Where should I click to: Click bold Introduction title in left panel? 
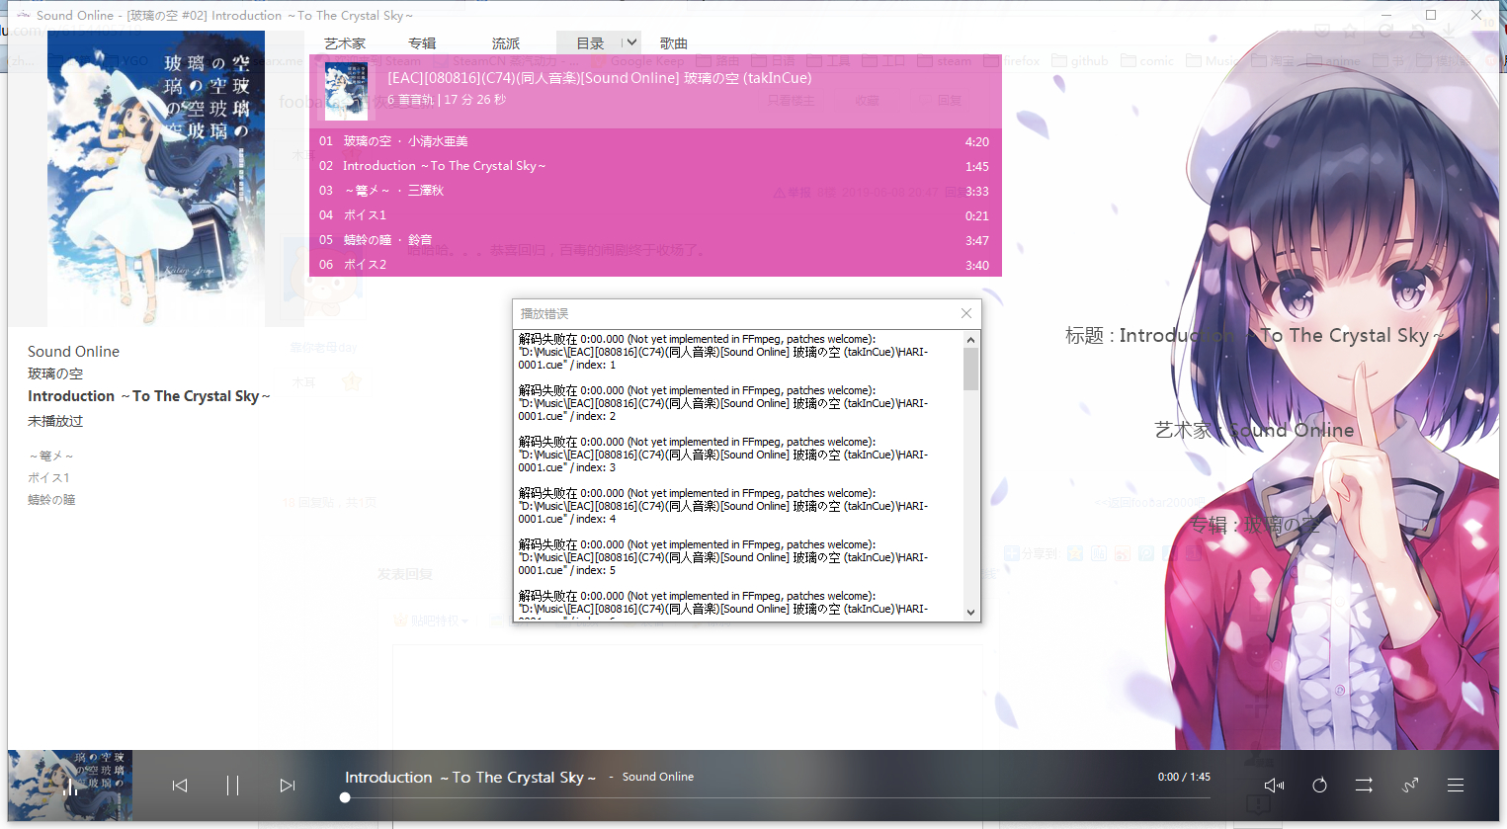click(x=149, y=396)
